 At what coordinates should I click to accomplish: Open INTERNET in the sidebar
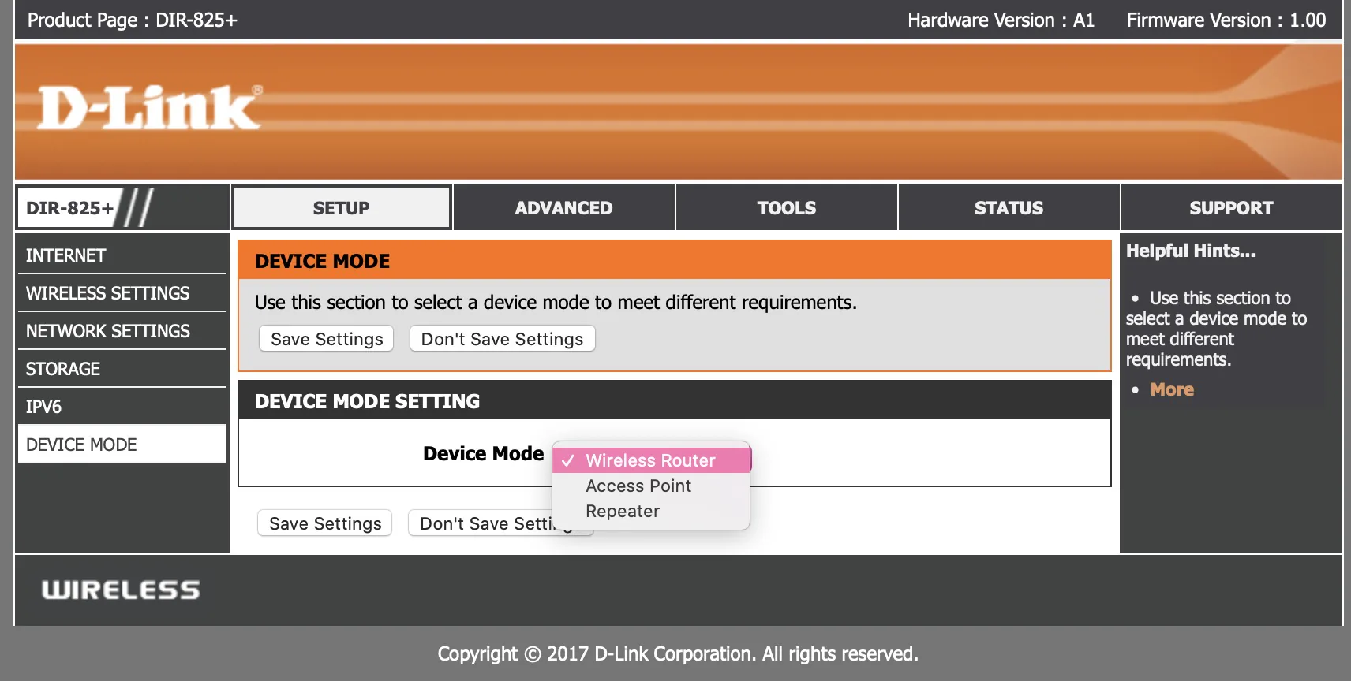tap(122, 255)
